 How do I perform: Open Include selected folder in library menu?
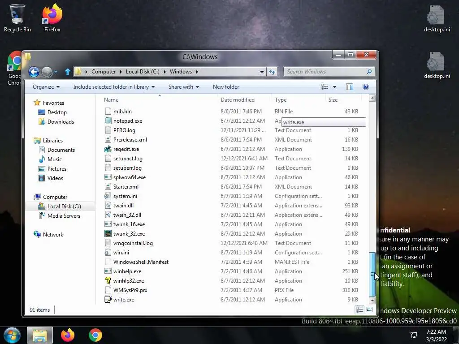click(x=114, y=87)
